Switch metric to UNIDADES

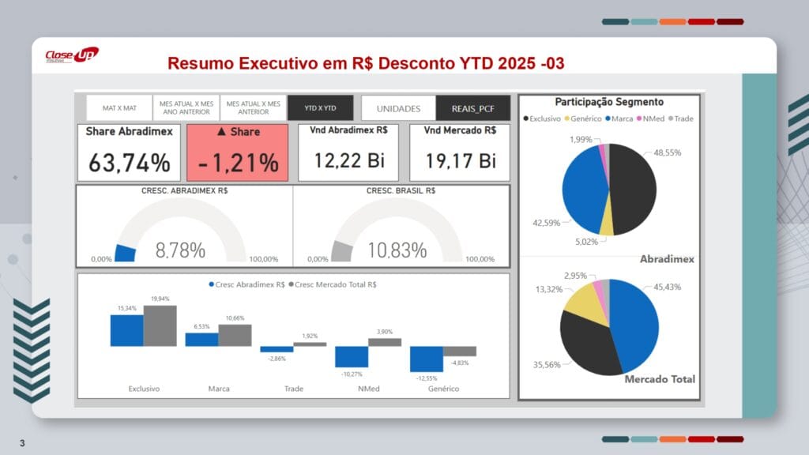coord(398,108)
